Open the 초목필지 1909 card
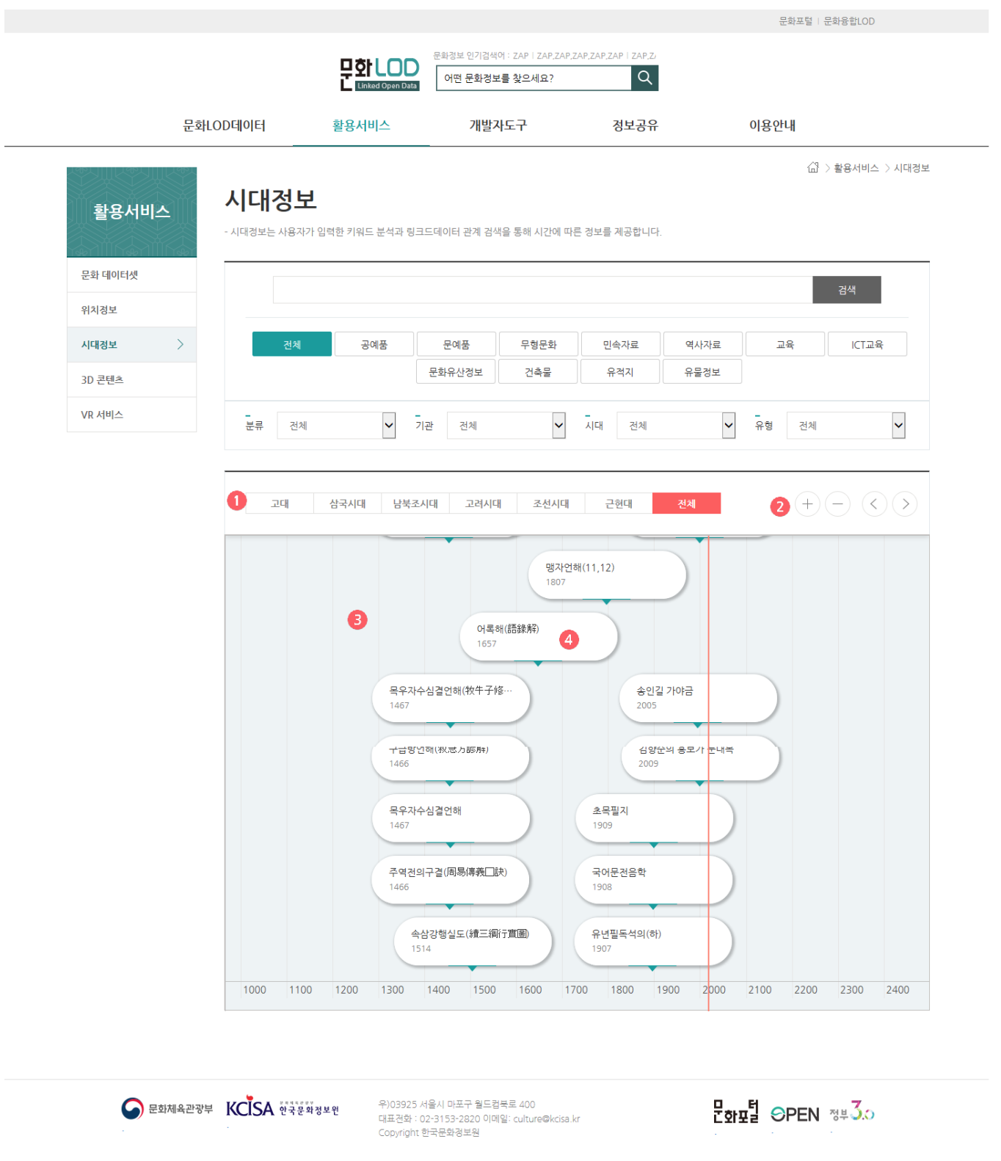The width and height of the screenshot is (1001, 1161). click(x=654, y=818)
